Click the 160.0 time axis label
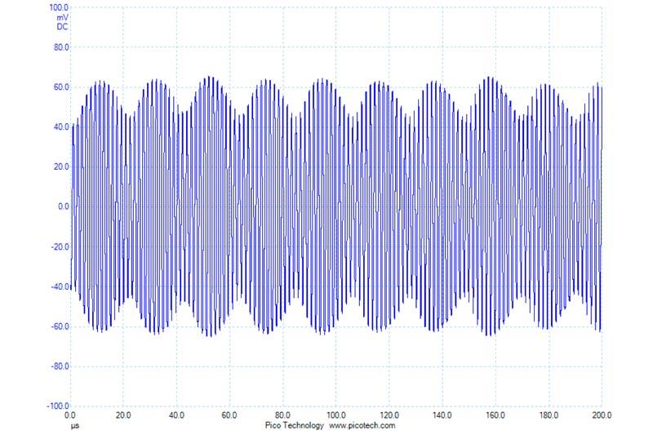653x439 pixels. coord(495,415)
